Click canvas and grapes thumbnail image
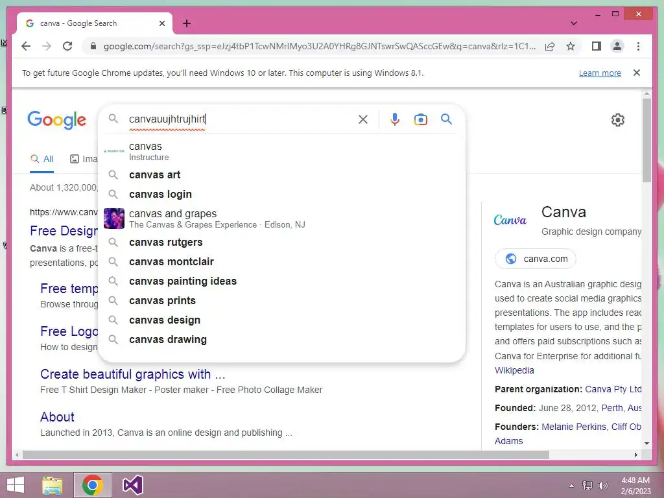The height and width of the screenshot is (498, 664). coord(114,219)
